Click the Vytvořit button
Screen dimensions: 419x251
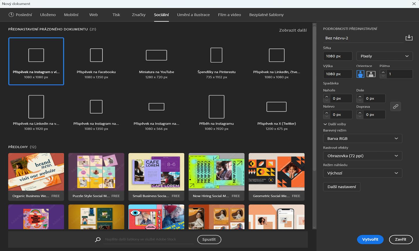[370, 239]
